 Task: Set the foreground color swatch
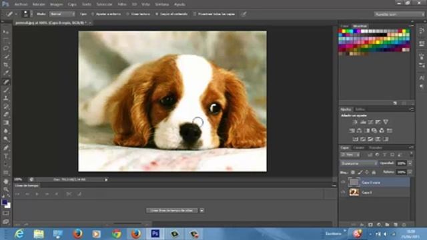pyautogui.click(x=4, y=202)
